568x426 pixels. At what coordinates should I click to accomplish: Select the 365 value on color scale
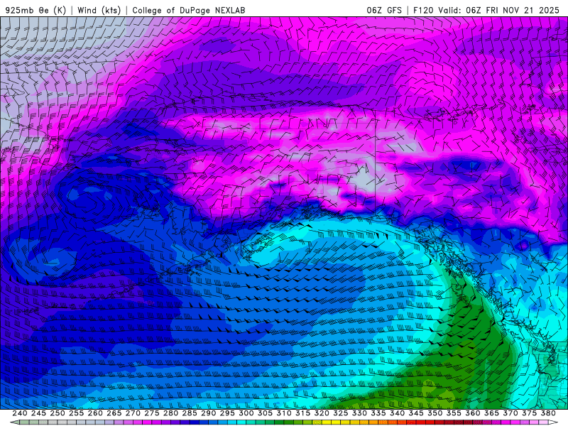(491, 413)
